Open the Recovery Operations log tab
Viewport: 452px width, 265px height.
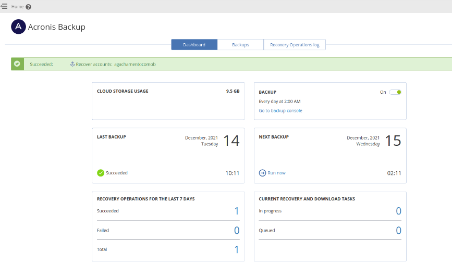(295, 45)
